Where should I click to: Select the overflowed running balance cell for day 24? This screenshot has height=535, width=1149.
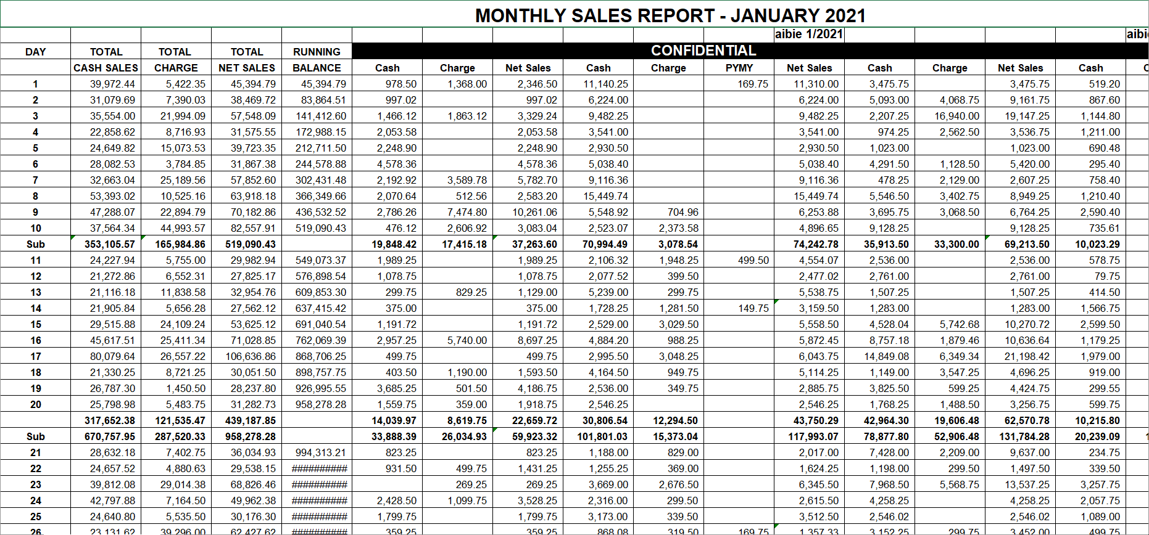click(x=317, y=500)
